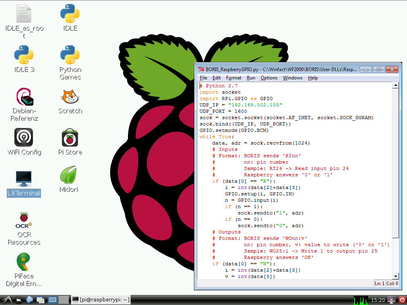Open the Pi Store icon
Viewport: 407px width, 305px height.
click(70, 138)
